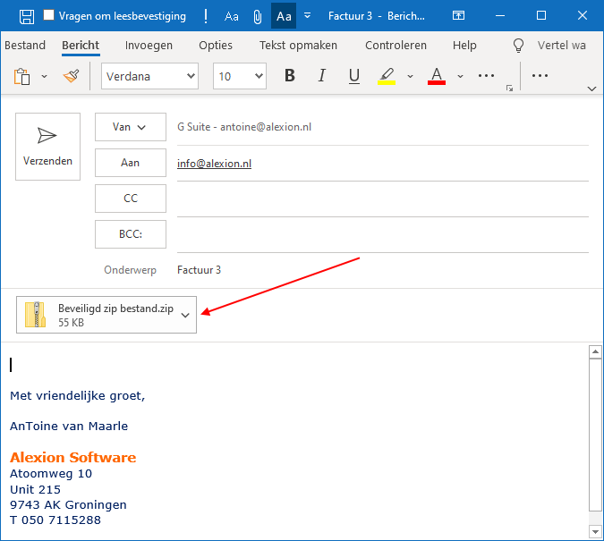Open the font dialog launcher
Screen dimensions: 604x541
510,89
